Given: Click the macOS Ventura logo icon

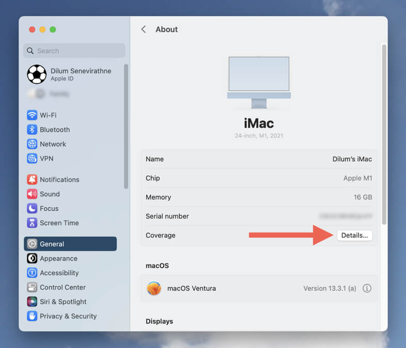Looking at the screenshot, I should (x=154, y=288).
